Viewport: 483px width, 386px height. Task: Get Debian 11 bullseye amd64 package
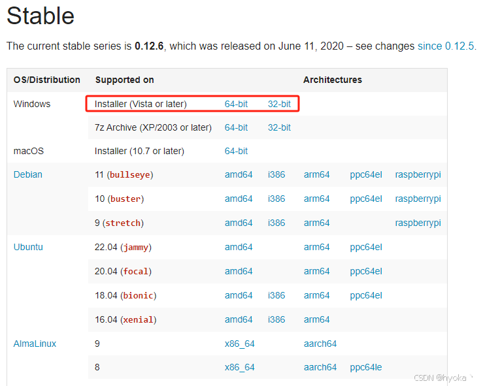pos(239,174)
